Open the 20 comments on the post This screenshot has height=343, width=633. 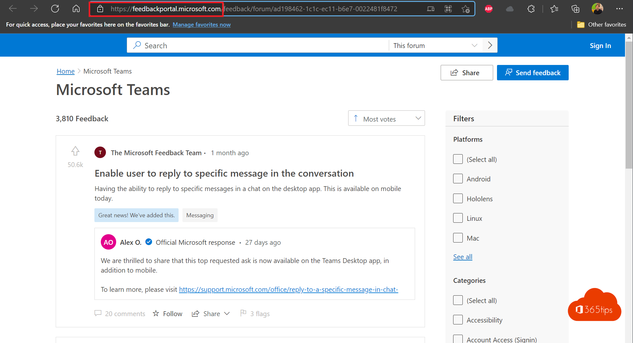120,314
